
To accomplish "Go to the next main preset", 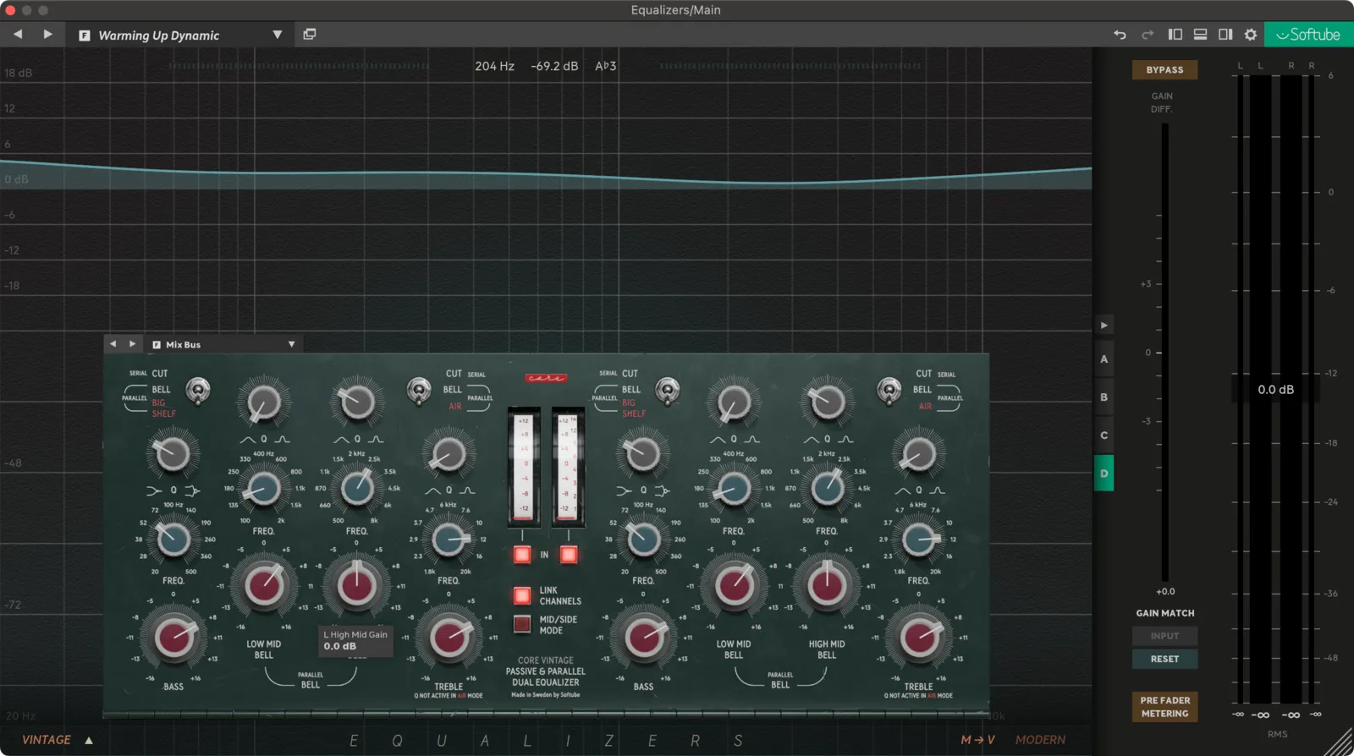I will tap(47, 35).
